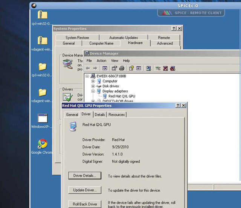The image size is (241, 208).
Task: Switch to the System Restore tab
Action: (77, 38)
